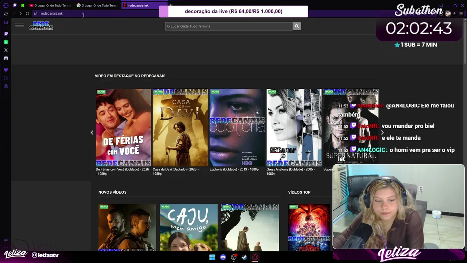The image size is (467, 263).
Task: Open the pinned Twitch tab
Action: [x=15, y=5]
